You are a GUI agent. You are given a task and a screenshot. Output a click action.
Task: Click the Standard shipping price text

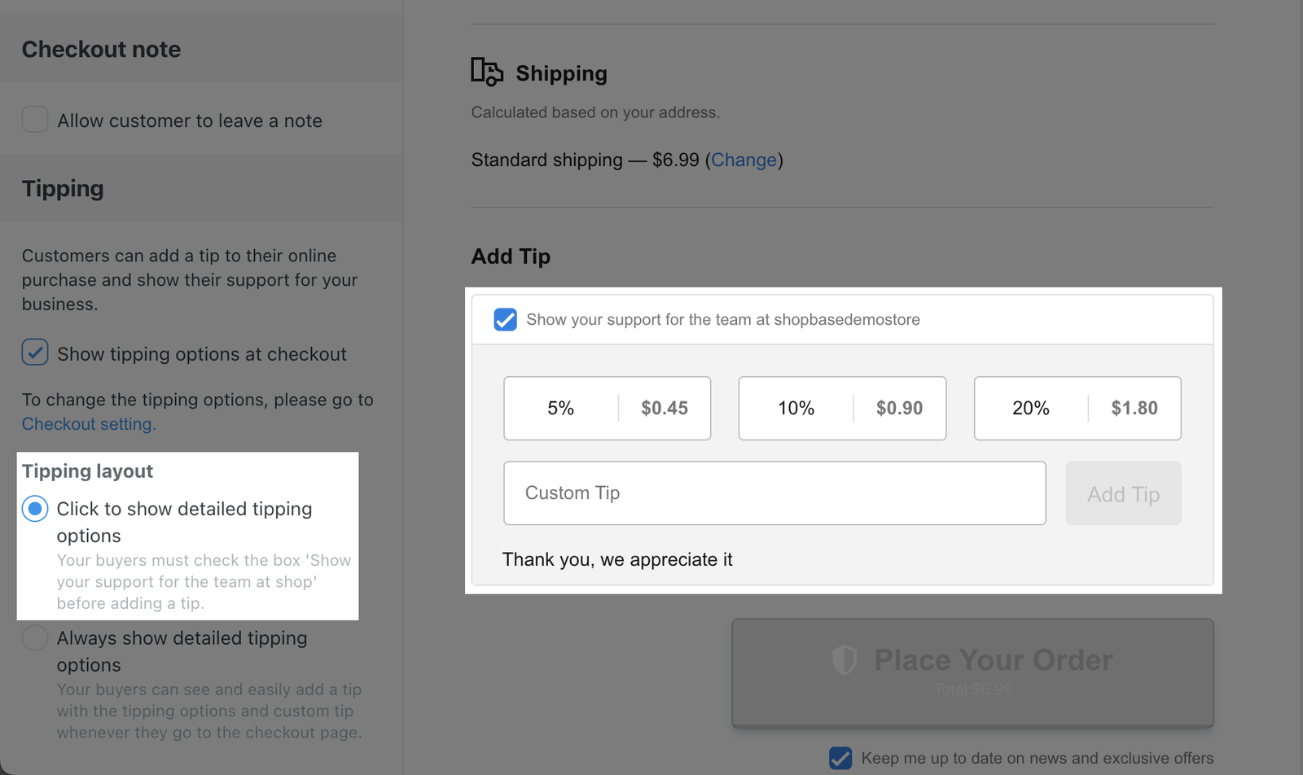pos(585,160)
